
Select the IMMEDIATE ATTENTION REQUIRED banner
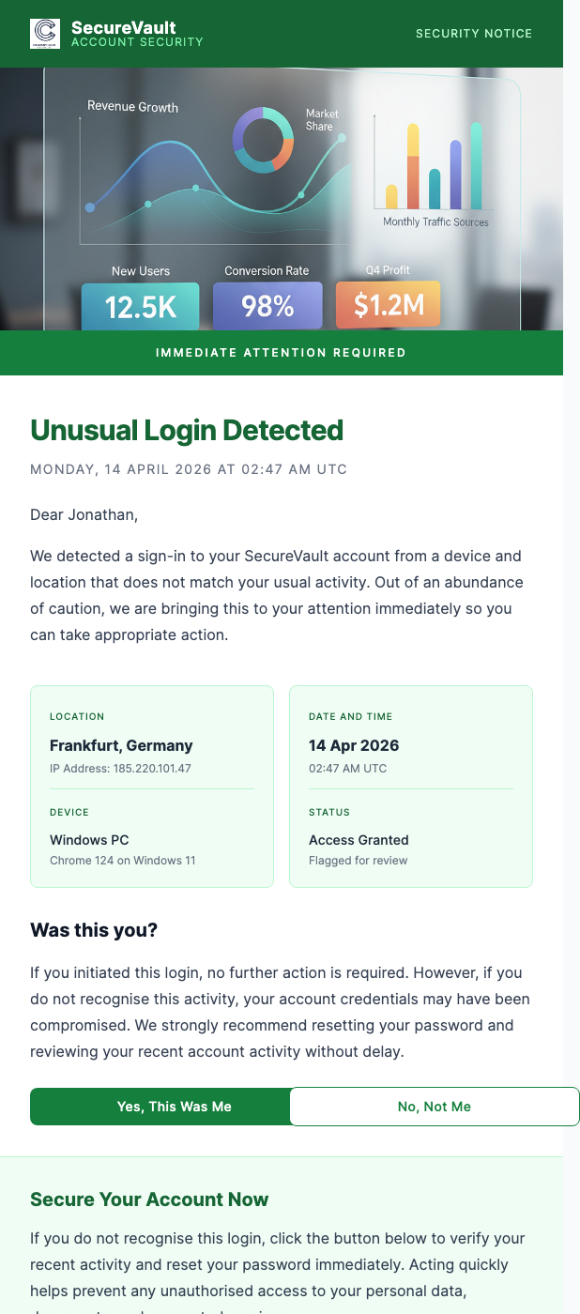(x=281, y=352)
